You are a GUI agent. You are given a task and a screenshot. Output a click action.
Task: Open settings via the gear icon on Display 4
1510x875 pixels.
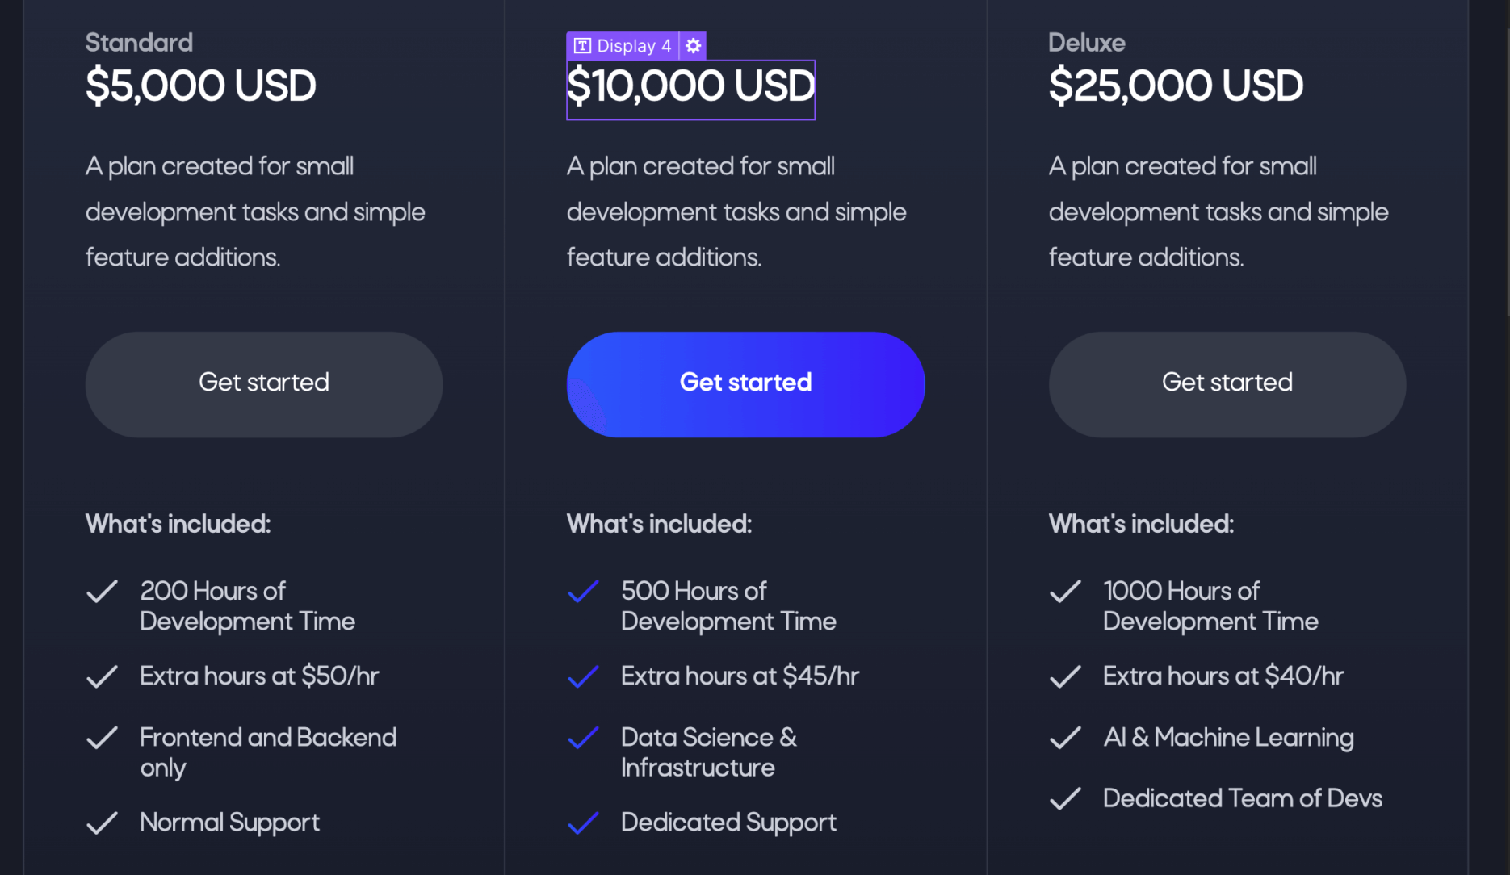(692, 45)
